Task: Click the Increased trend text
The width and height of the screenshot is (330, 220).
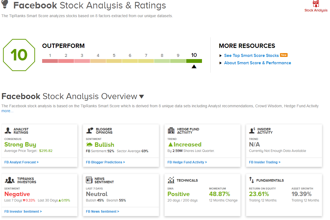Action: (x=188, y=145)
